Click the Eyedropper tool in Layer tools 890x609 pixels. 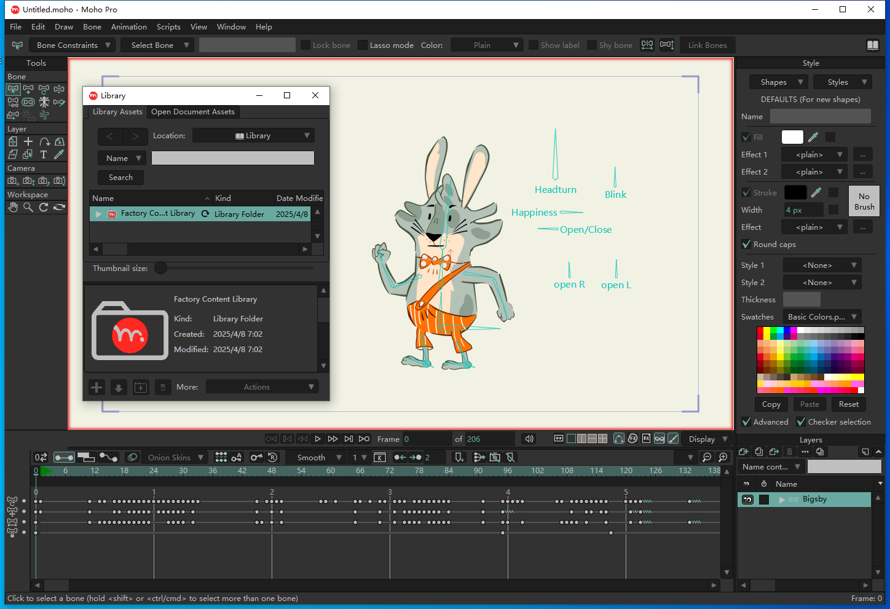[x=59, y=155]
